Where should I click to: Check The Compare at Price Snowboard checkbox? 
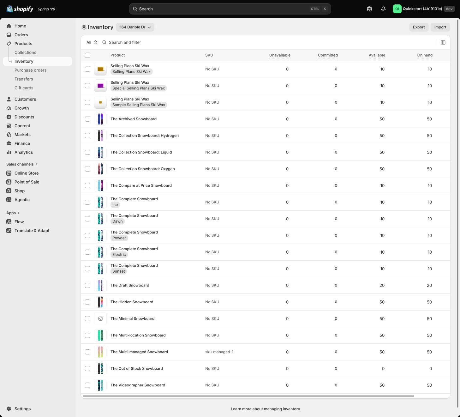point(87,185)
